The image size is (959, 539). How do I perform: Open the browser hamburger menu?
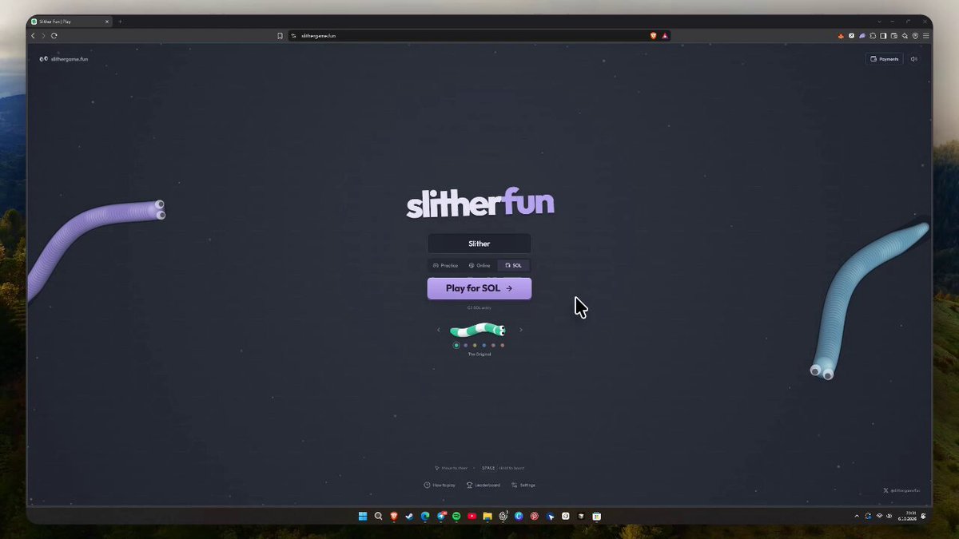click(925, 36)
